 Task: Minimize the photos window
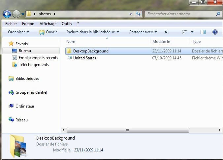pyautogui.click(x=194, y=2)
